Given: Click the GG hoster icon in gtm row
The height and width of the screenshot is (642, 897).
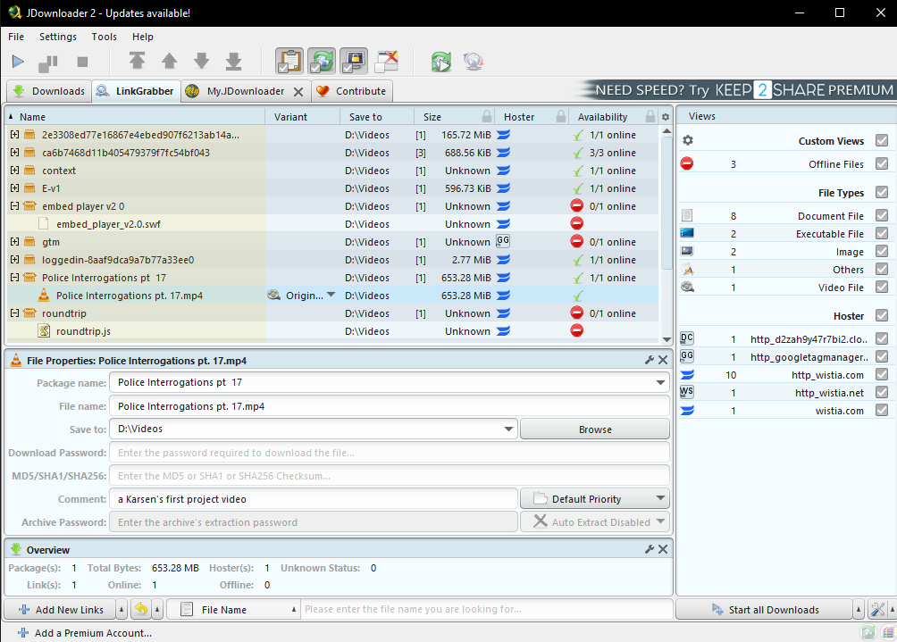Looking at the screenshot, I should click(x=503, y=241).
